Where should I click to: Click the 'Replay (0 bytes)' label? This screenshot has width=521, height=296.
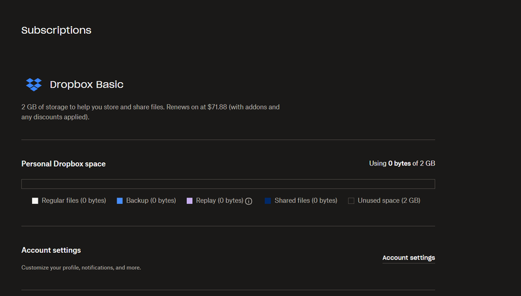click(219, 201)
